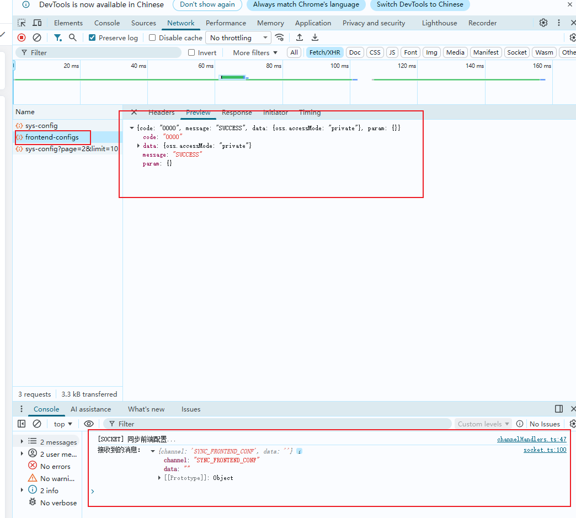Click the stop recording network log icon
The image size is (576, 518).
[22, 38]
